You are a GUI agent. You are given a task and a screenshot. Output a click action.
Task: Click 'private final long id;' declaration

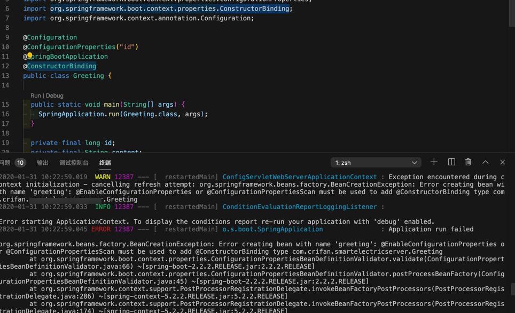click(x=73, y=143)
